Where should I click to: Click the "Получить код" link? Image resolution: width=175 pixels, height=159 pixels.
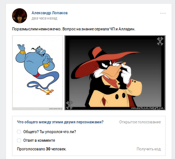[x=149, y=149]
